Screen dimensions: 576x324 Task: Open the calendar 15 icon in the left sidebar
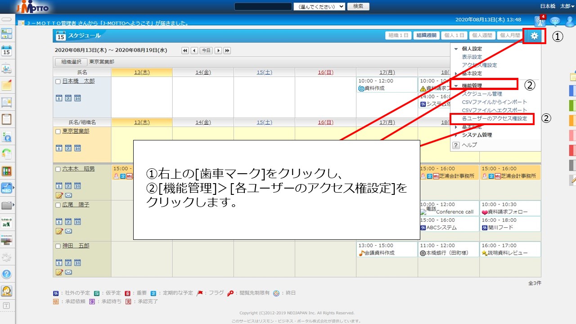click(x=7, y=50)
